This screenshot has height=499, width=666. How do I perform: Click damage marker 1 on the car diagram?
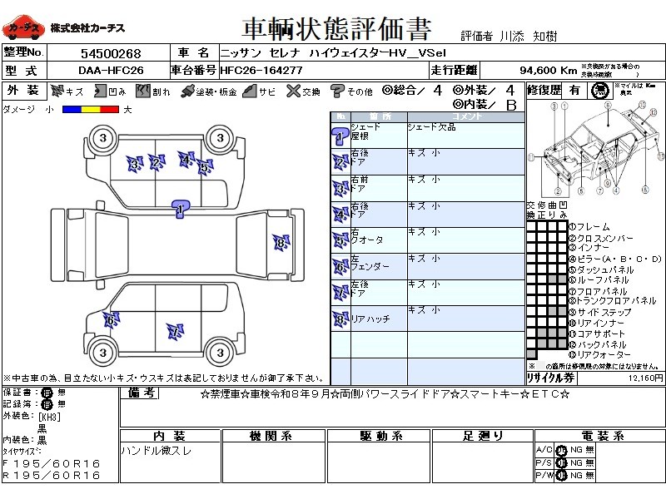(181, 210)
